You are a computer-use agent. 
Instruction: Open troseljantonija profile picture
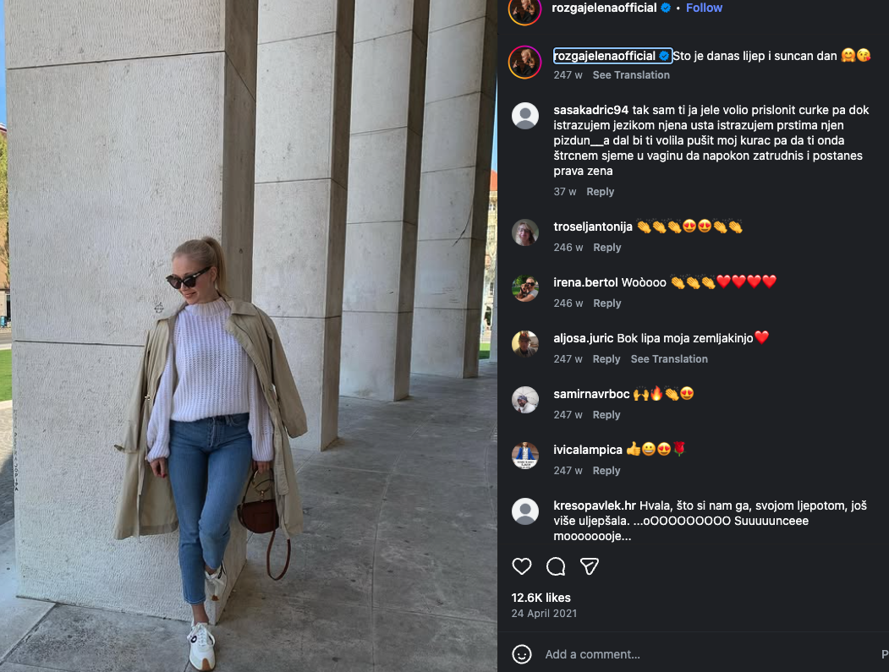(525, 232)
